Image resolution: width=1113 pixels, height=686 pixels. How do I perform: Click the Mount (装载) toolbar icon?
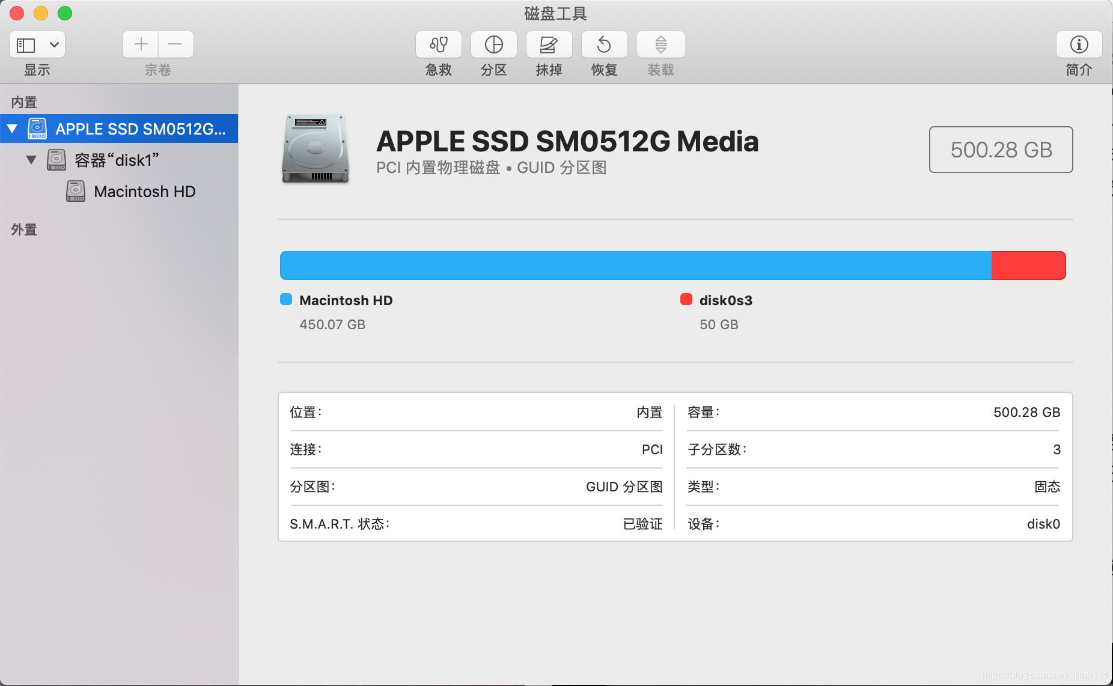click(x=661, y=44)
